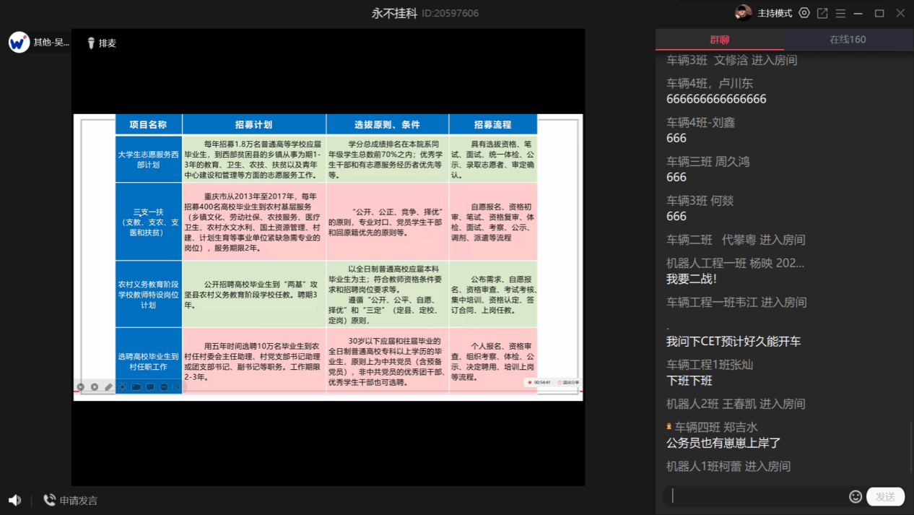Switch to the 群聊 tab

pos(719,40)
